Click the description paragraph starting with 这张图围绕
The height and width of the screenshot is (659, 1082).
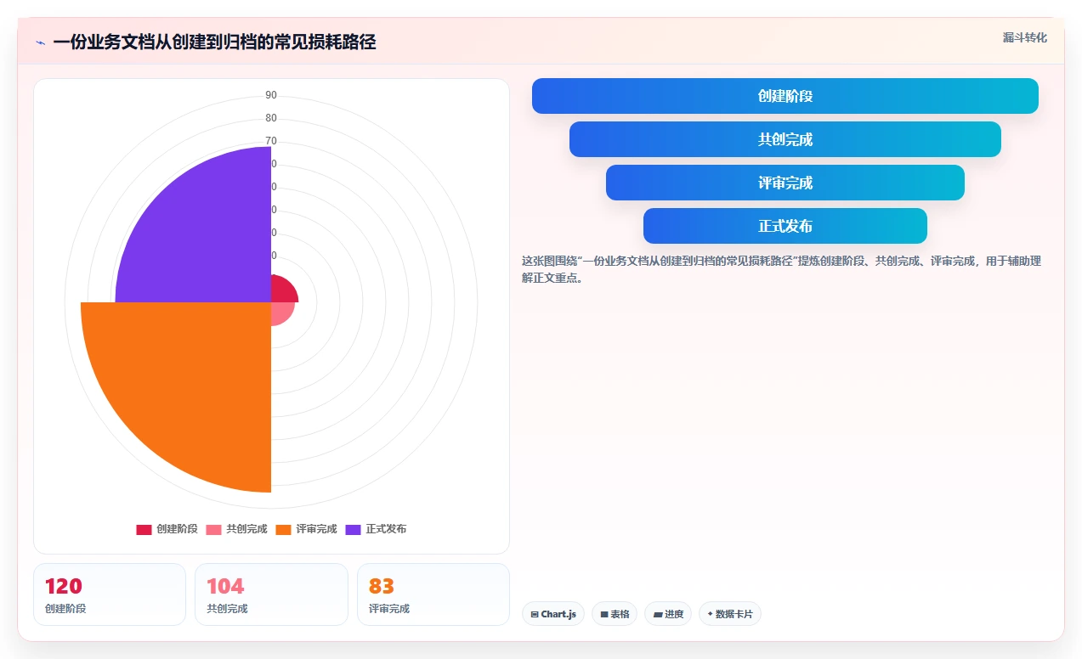(781, 269)
